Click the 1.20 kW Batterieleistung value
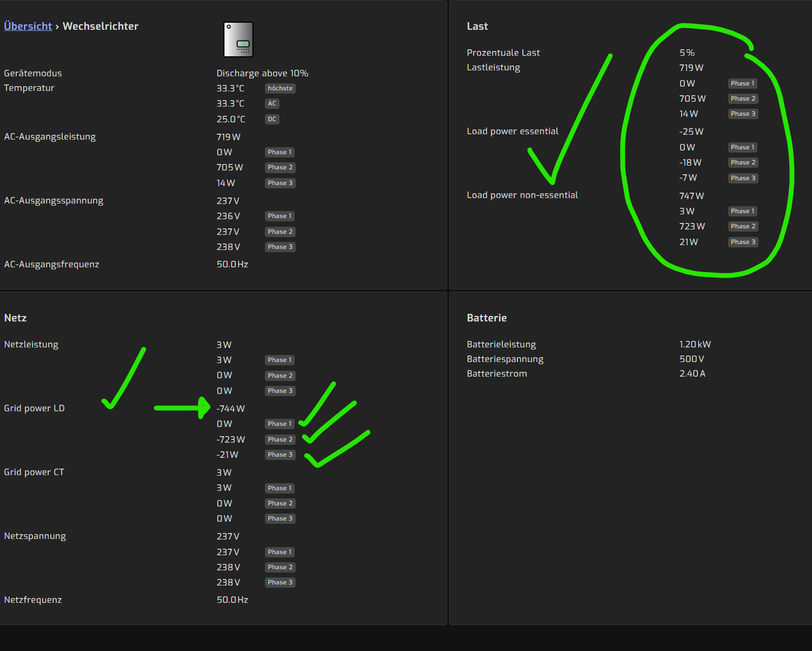Screen dimensions: 812x651 695,344
